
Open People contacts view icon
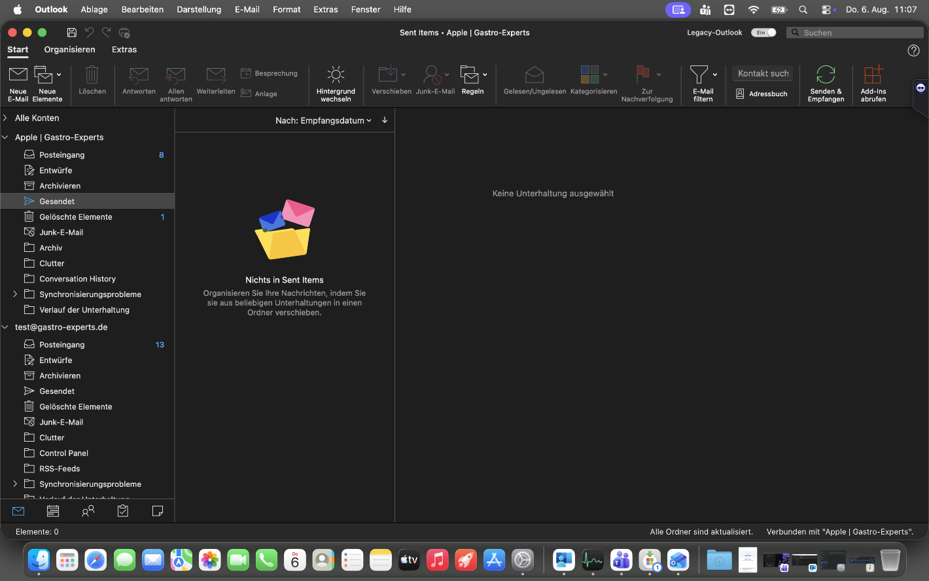pos(88,511)
